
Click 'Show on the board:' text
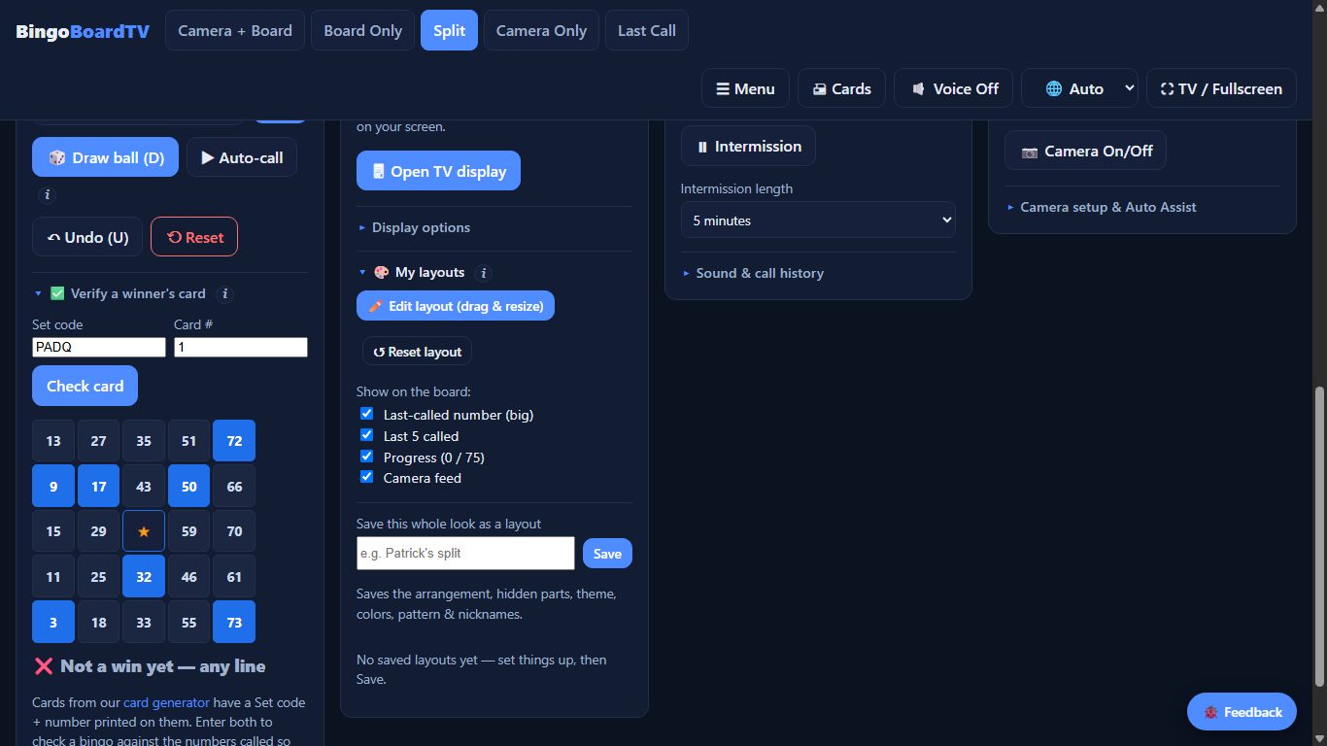(414, 391)
